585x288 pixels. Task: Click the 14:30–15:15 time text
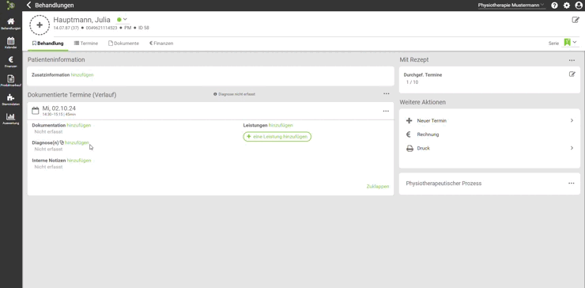[52, 114]
